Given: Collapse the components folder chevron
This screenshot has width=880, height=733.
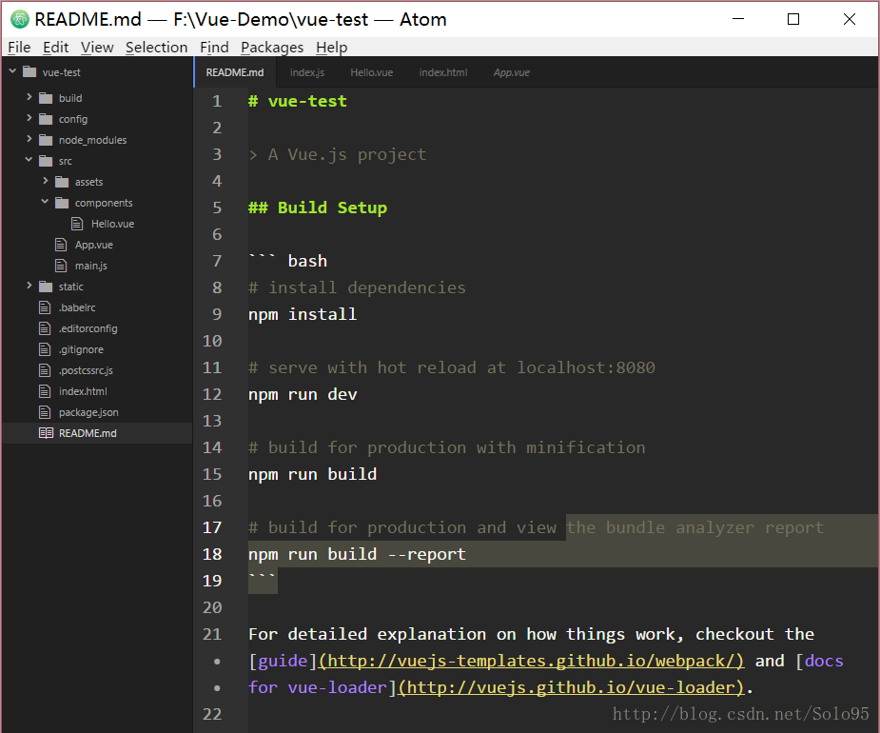Looking at the screenshot, I should point(46,202).
